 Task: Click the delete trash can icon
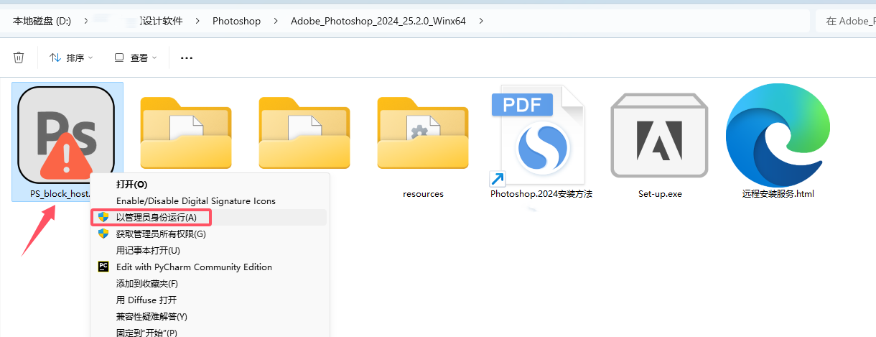pyautogui.click(x=19, y=57)
